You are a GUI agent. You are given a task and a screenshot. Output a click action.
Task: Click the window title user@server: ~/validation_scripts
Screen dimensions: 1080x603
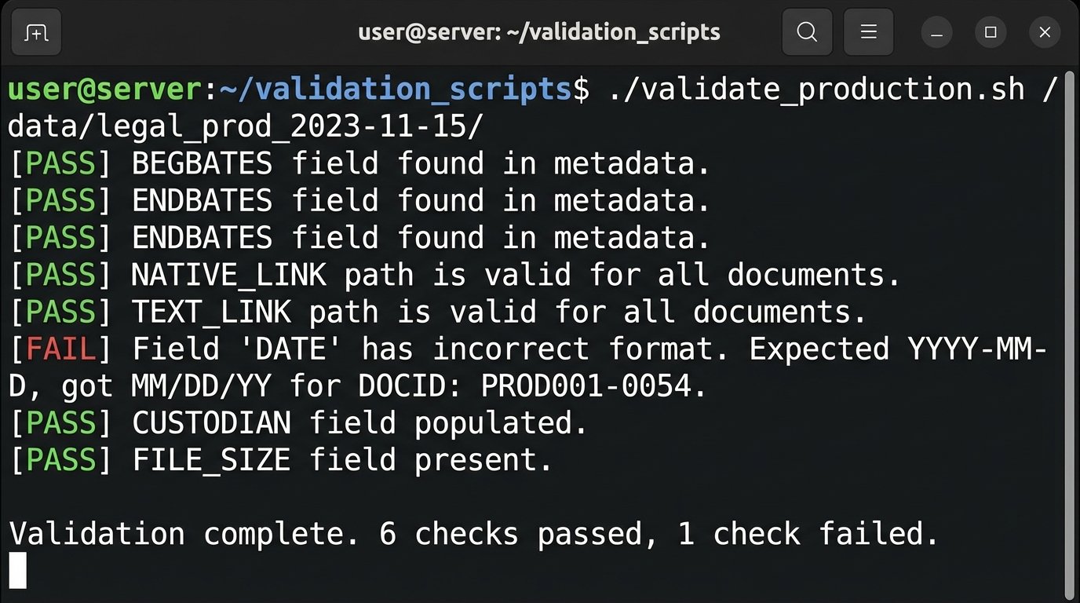[539, 32]
